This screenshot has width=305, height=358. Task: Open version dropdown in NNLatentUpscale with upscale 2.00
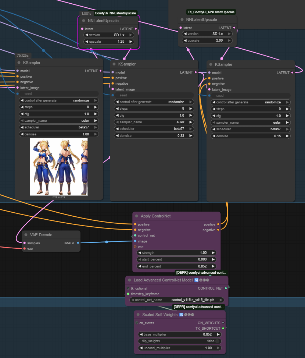click(x=207, y=34)
